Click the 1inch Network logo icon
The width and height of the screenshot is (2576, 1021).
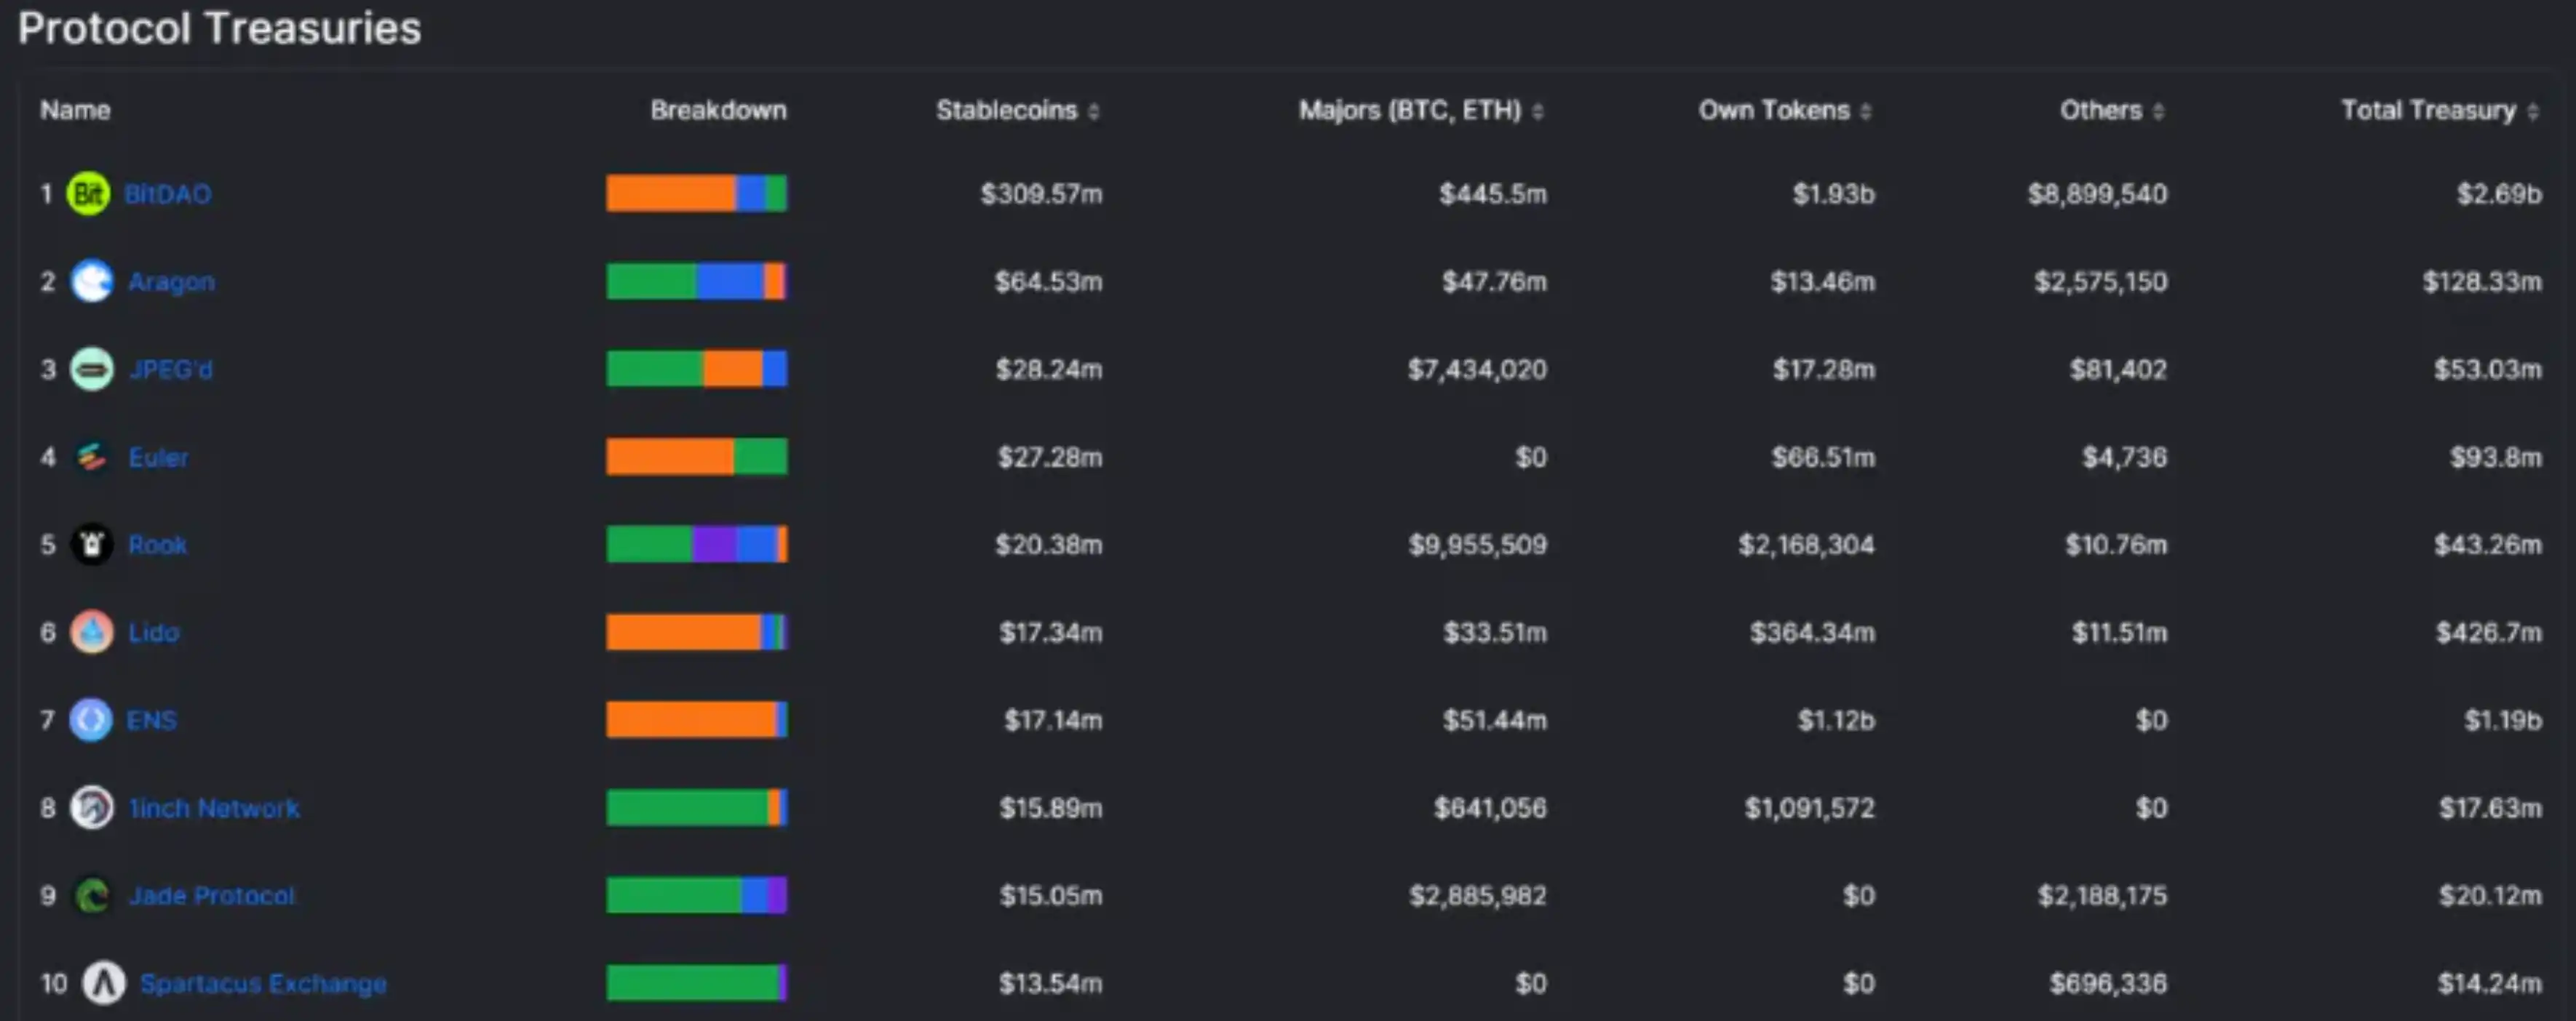(x=91, y=808)
